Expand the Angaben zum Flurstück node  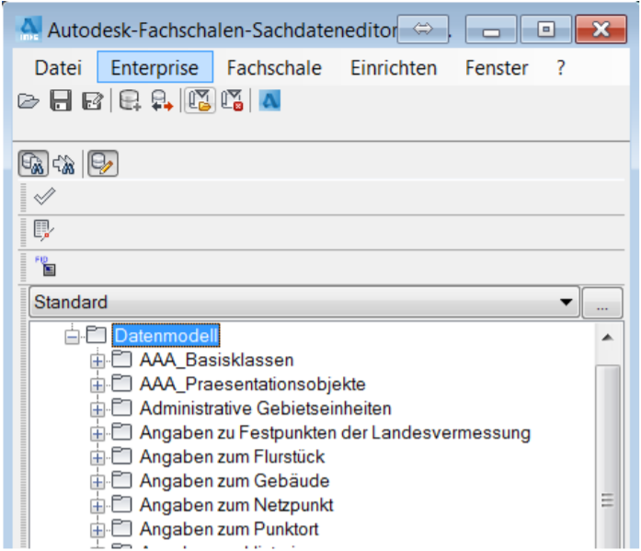pos(97,457)
